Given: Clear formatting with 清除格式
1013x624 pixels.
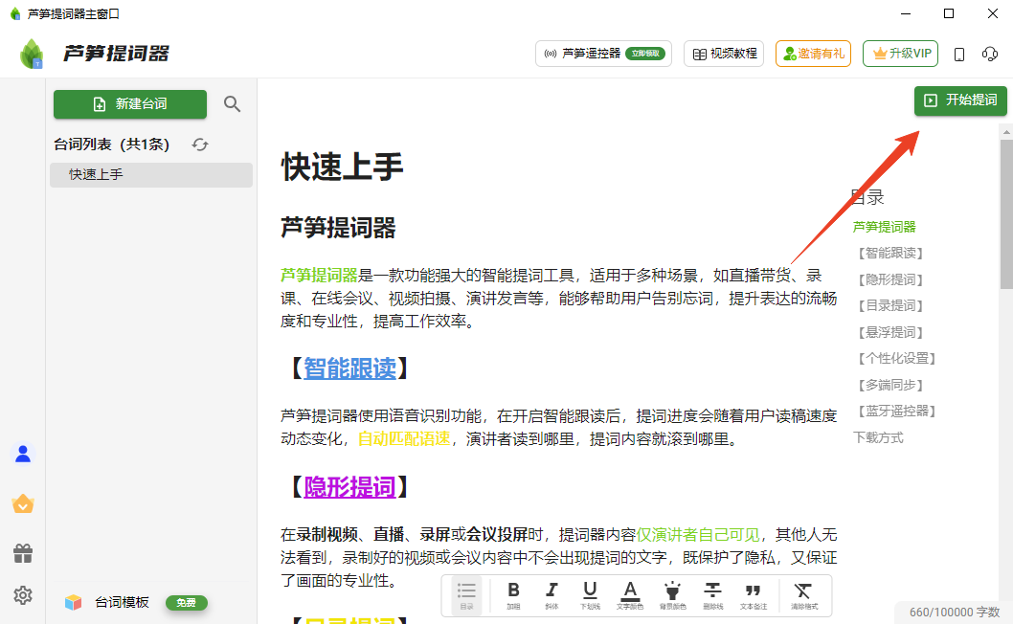Looking at the screenshot, I should pyautogui.click(x=803, y=594).
